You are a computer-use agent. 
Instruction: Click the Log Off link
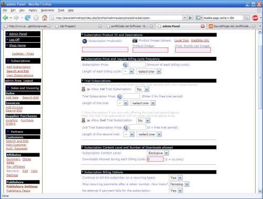[14, 40]
